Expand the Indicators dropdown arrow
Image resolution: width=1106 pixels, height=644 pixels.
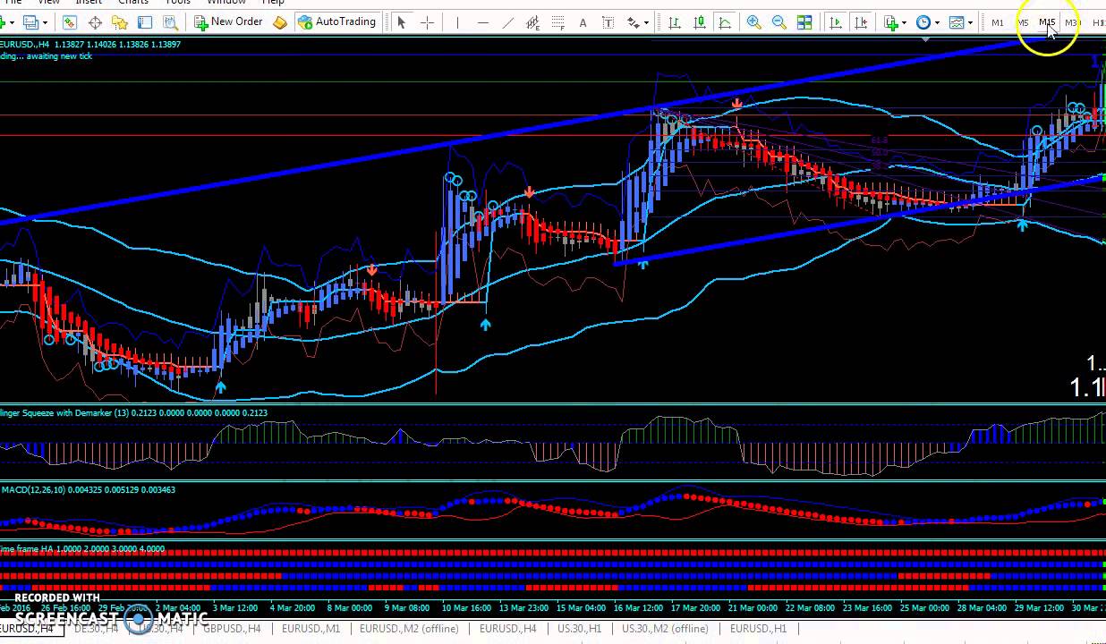904,22
